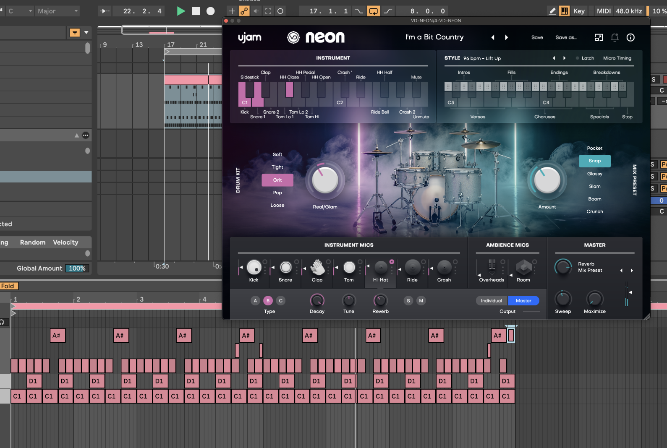Viewport: 667px width, 448px height.
Task: Select the Crash cymbal channel icon
Action: coord(444,267)
